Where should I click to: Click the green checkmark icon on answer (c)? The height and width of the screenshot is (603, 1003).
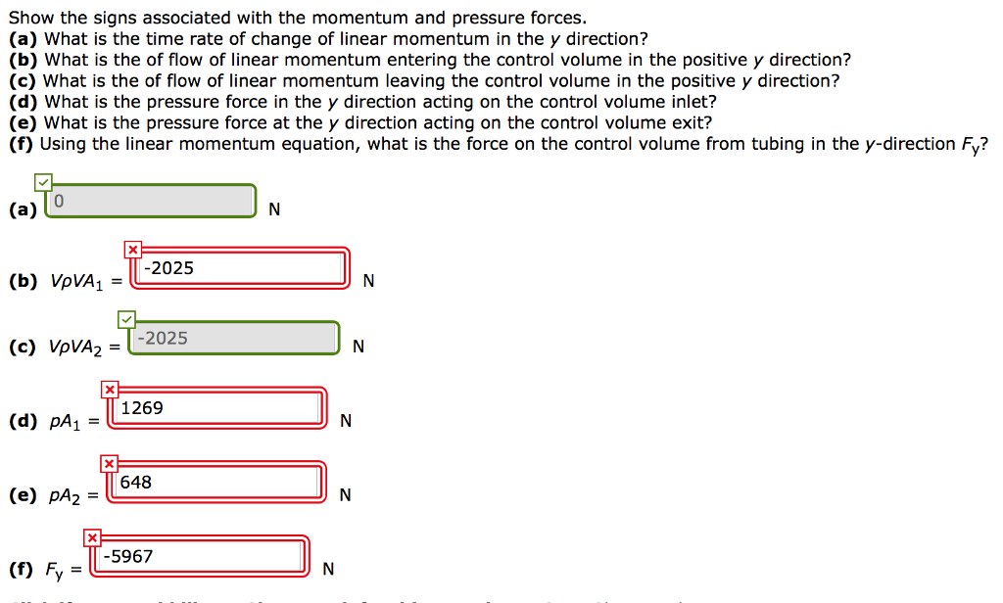[126, 319]
